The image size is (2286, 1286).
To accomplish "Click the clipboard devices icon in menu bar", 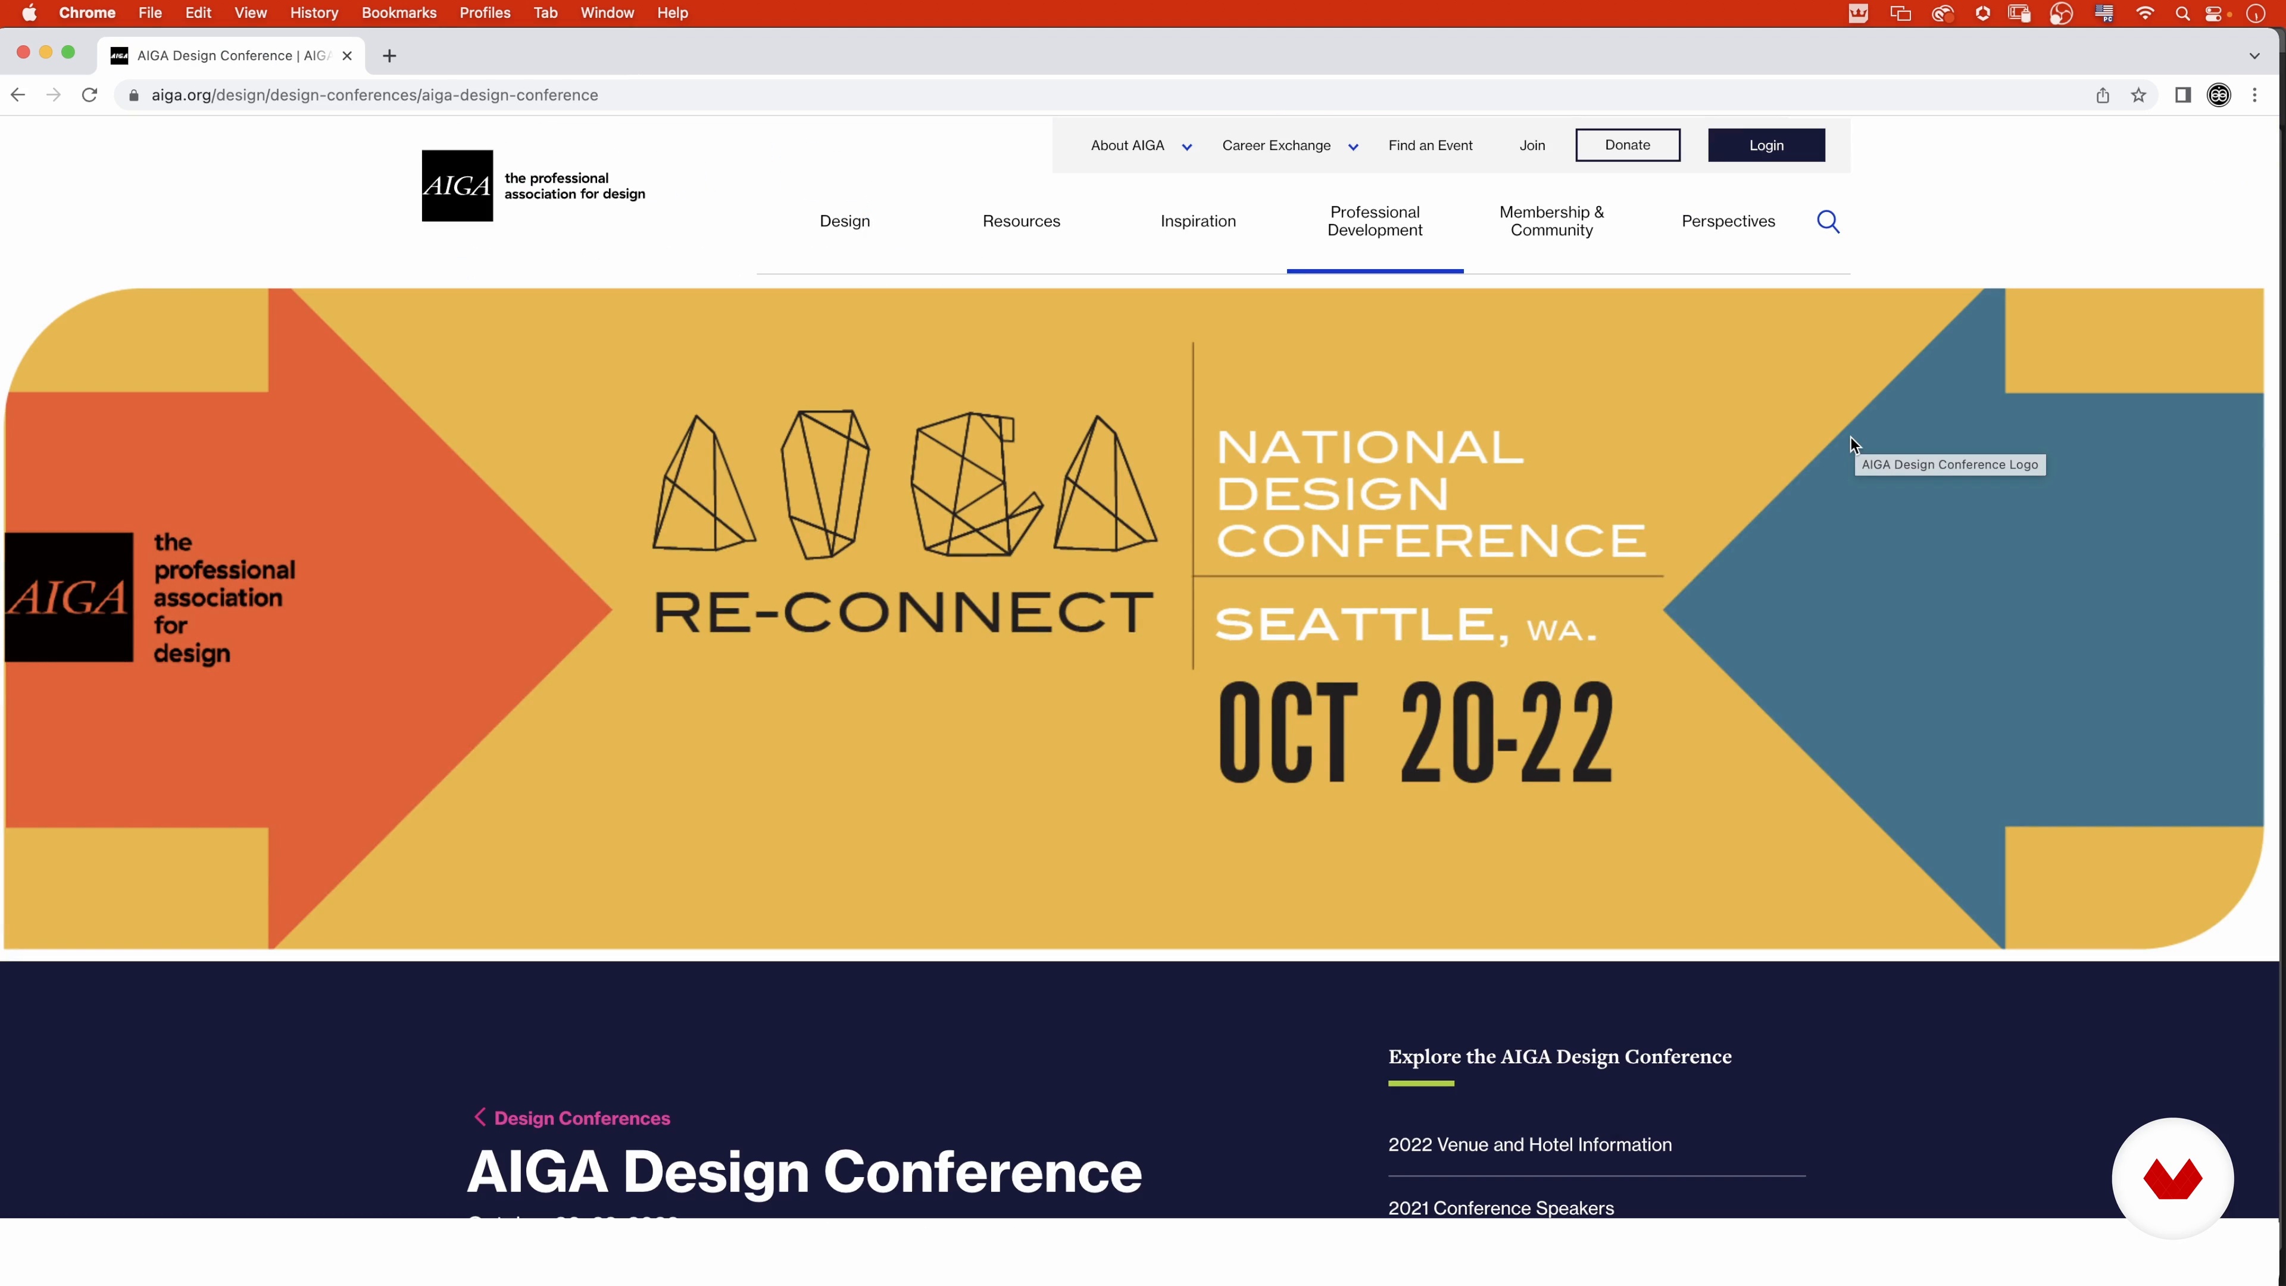I will pyautogui.click(x=2020, y=13).
